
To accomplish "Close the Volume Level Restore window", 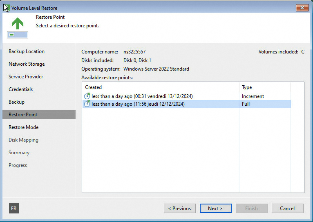I will [x=302, y=8].
